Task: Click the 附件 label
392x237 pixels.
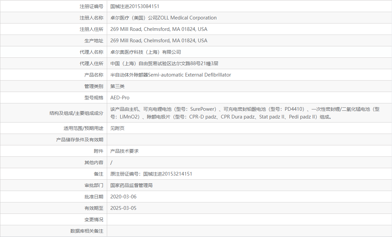Action: coord(98,151)
